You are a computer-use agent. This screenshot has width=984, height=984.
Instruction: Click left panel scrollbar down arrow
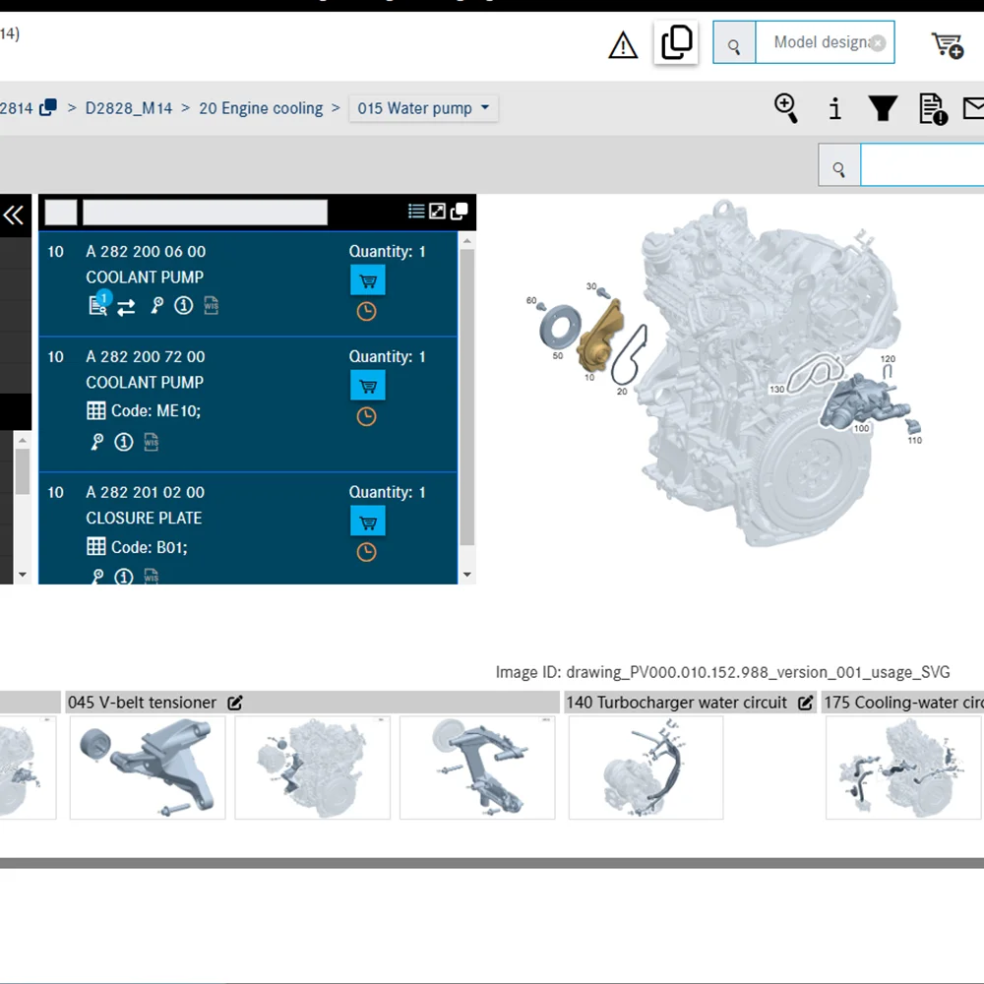[23, 575]
